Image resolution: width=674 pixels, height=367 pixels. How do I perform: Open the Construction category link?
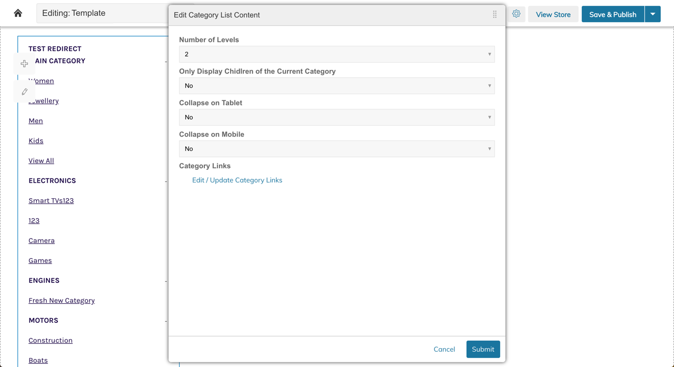51,340
